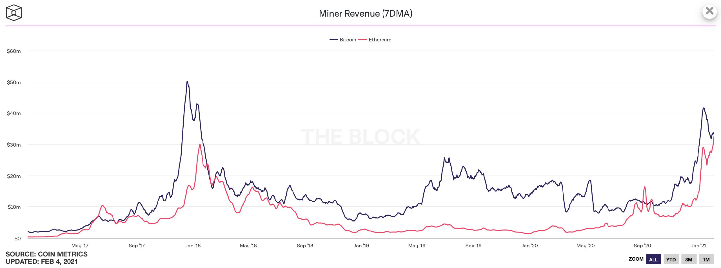721x268 pixels.
Task: Click the $60m y-axis label
Action: point(14,51)
